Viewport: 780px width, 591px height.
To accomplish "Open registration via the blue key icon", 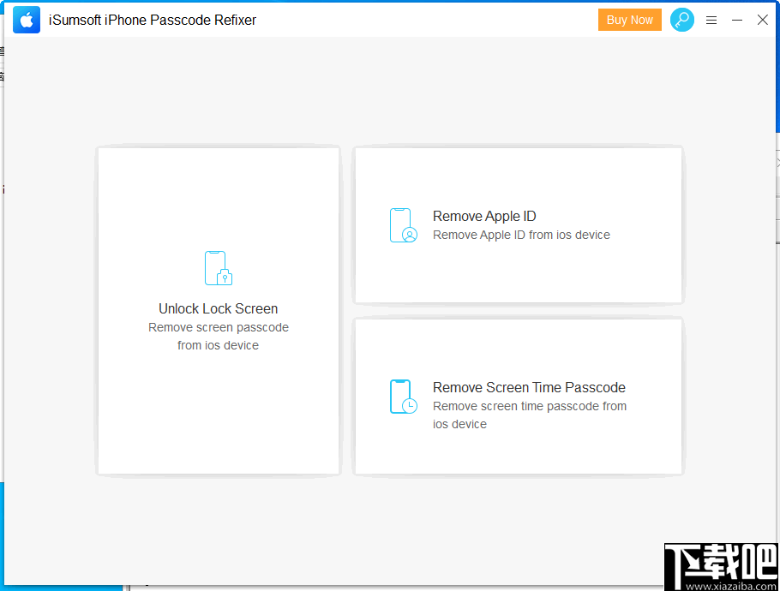I will (x=682, y=20).
